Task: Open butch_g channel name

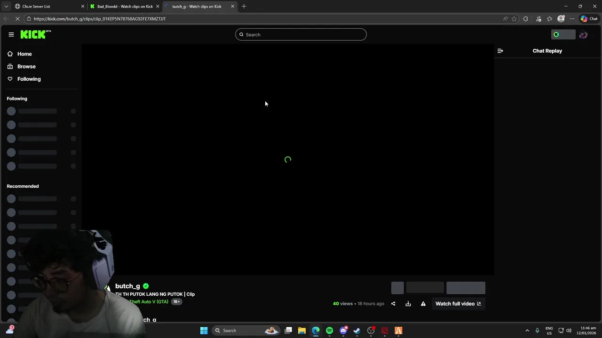Action: pos(127,286)
